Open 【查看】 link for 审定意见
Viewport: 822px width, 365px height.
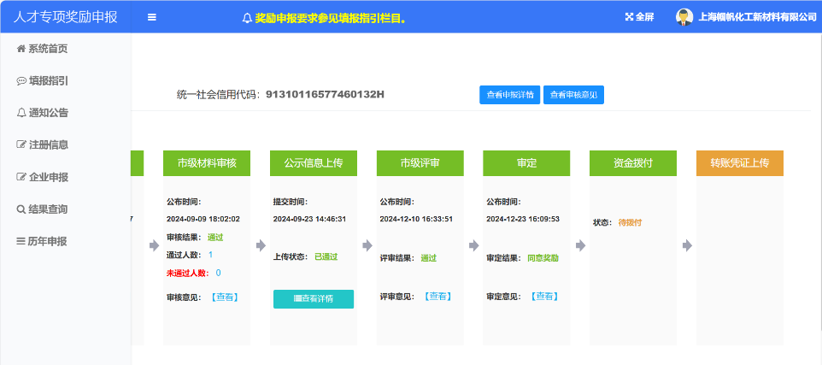coord(543,297)
